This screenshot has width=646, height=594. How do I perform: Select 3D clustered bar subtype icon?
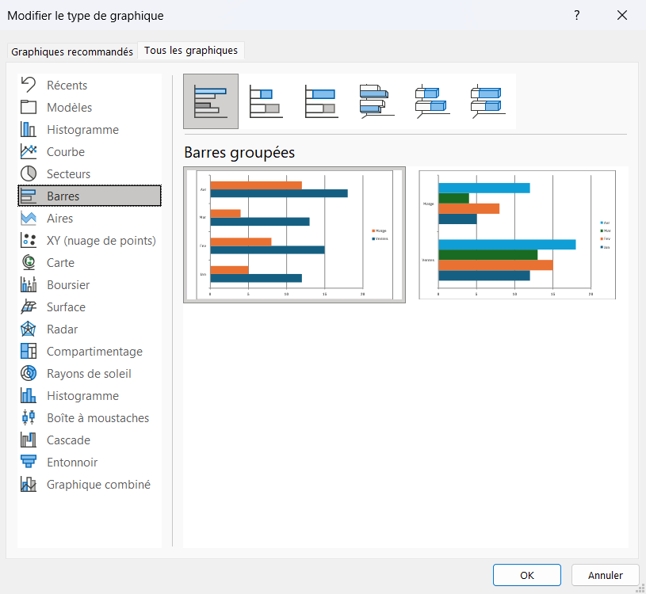377,101
